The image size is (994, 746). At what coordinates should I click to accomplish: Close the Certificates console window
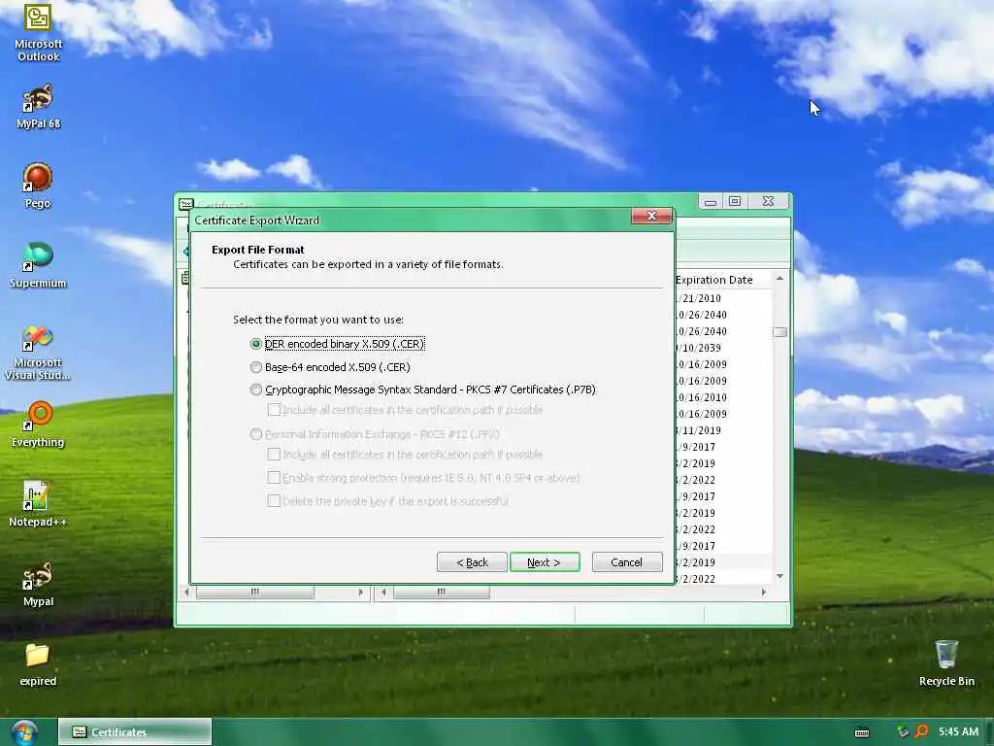[769, 202]
